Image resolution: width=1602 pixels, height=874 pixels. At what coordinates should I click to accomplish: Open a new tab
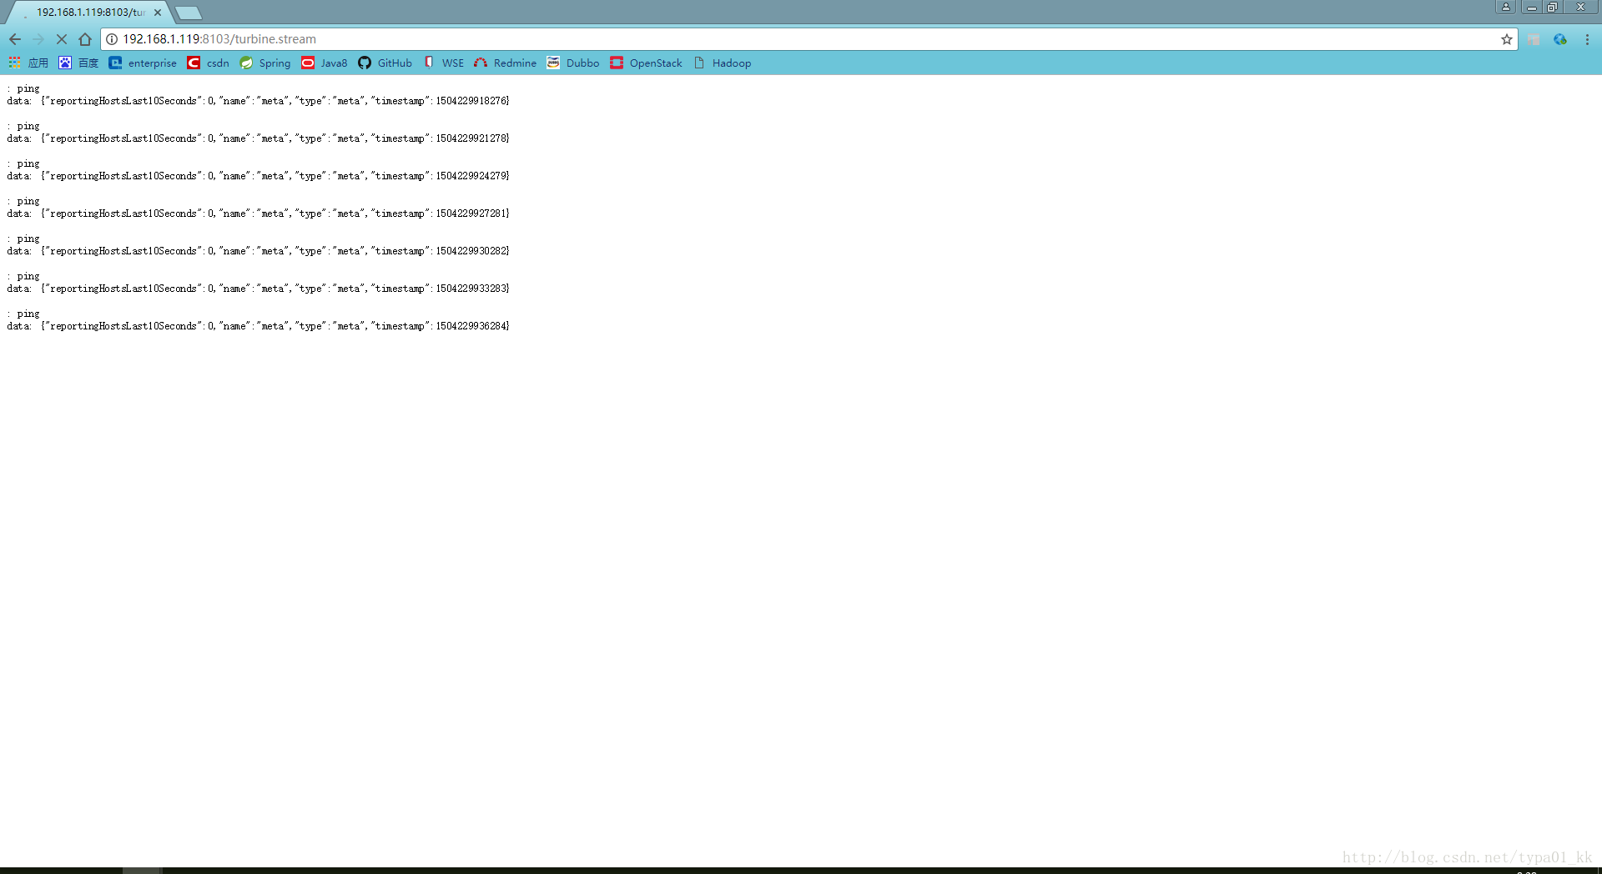(x=189, y=13)
